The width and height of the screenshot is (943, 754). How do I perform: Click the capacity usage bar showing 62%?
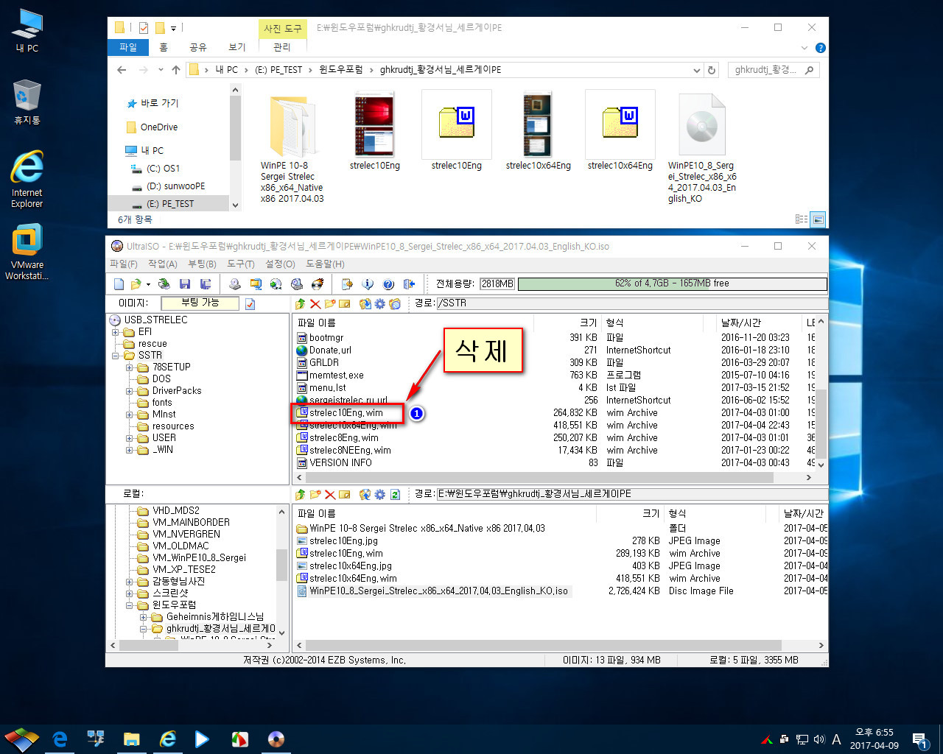coord(672,283)
